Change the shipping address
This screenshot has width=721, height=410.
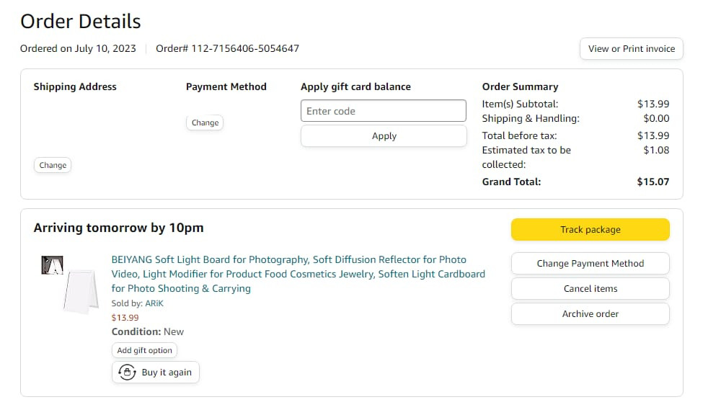tap(53, 165)
